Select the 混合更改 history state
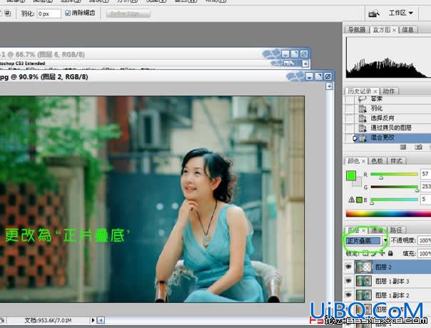 [387, 138]
